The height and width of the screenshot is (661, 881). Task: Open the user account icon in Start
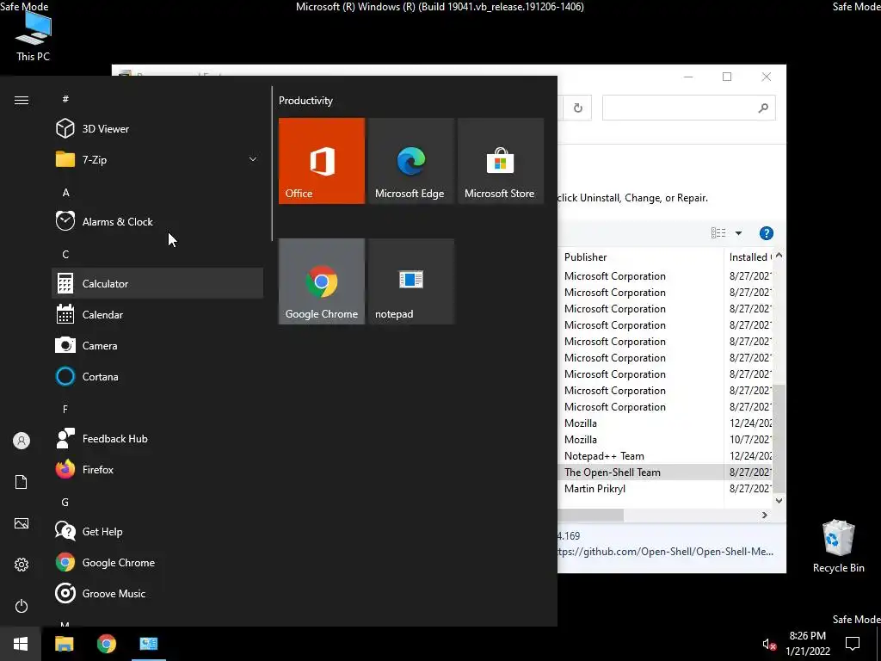coord(22,441)
